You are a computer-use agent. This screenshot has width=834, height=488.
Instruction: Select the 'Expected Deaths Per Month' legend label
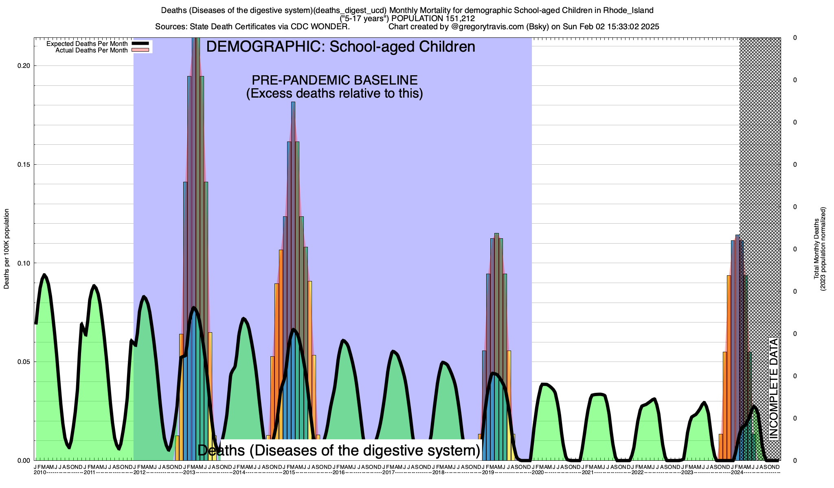tap(87, 44)
